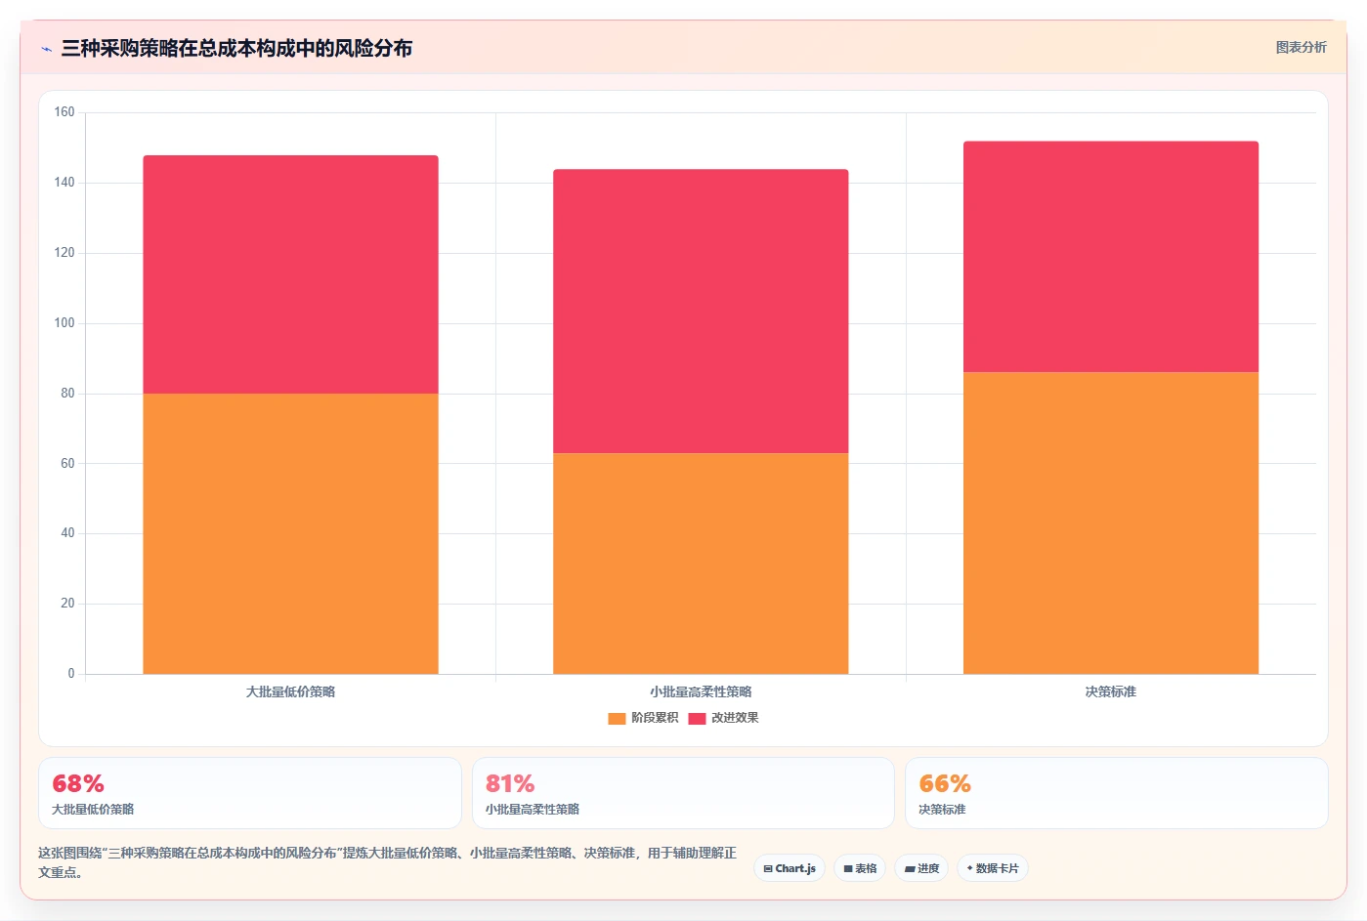Click the y-axis value 0
Screen dimensions: 1367x921
pos(70,674)
